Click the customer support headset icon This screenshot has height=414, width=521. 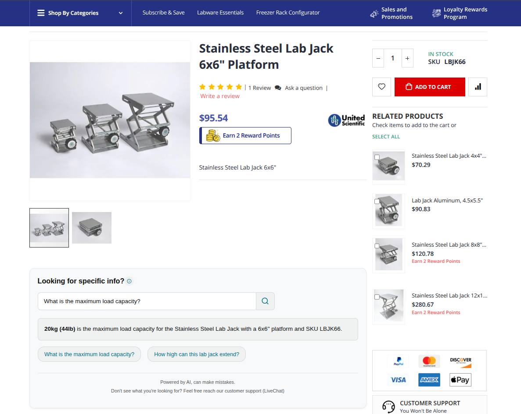tap(388, 407)
